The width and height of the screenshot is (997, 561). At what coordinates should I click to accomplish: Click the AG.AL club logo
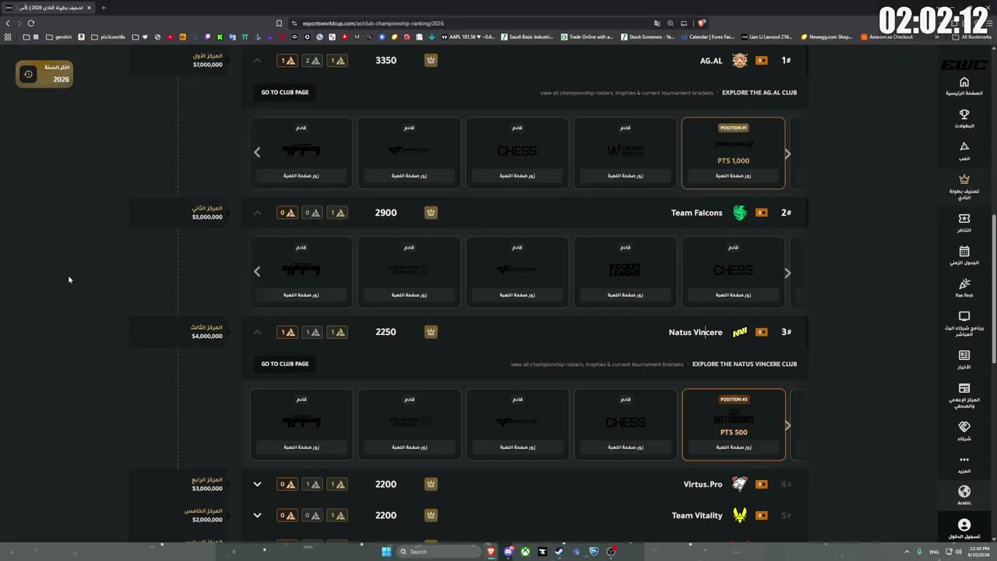(739, 61)
